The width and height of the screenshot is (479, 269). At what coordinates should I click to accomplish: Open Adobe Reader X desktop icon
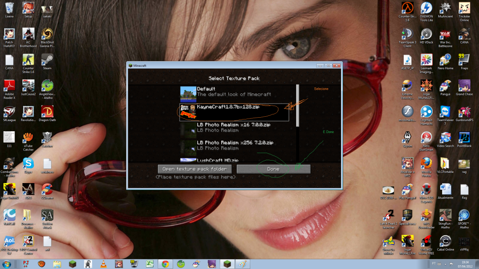point(9,88)
